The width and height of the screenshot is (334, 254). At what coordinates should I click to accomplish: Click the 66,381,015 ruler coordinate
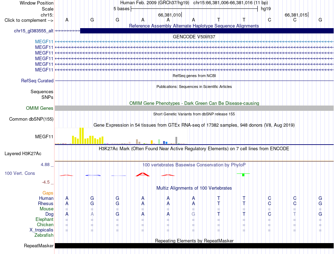point(296,15)
